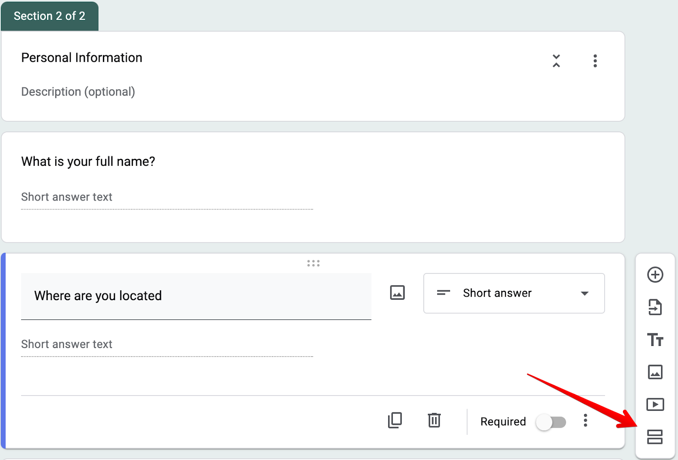Select the What is your full name question

tap(88, 161)
